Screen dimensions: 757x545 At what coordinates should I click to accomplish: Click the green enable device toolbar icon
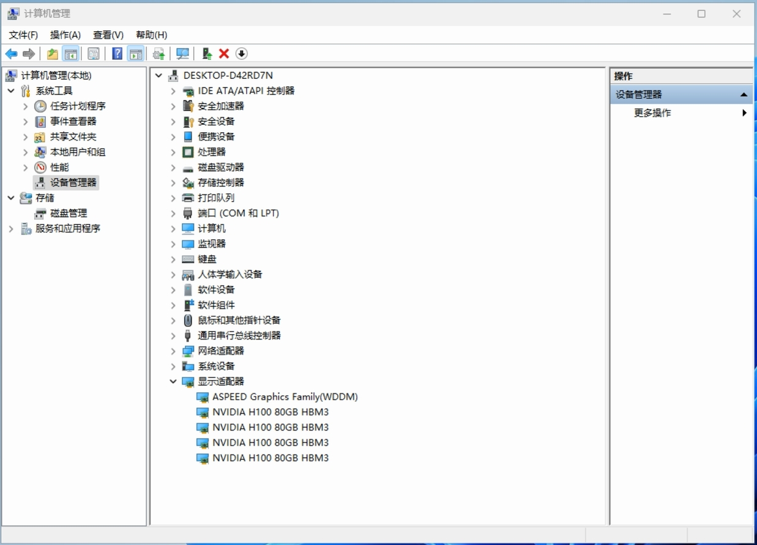pyautogui.click(x=207, y=54)
